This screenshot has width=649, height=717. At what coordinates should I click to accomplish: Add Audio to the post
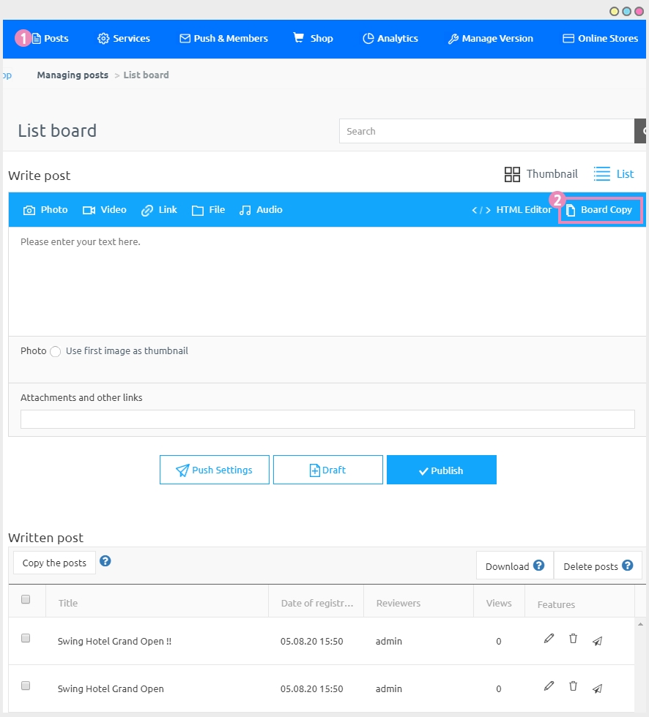click(261, 210)
